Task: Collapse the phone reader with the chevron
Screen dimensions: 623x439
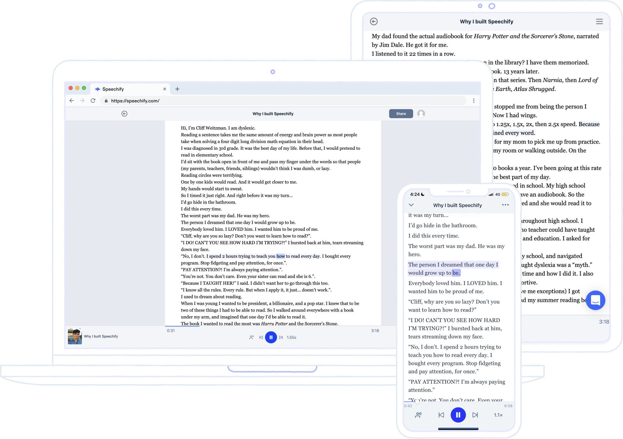Action: (411, 205)
